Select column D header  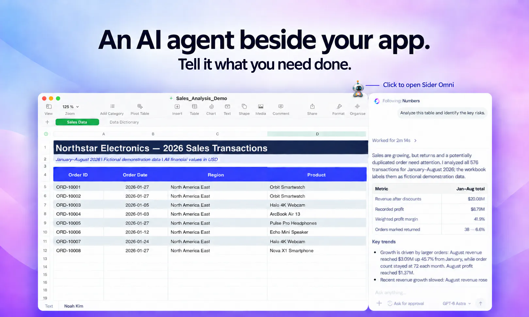317,134
